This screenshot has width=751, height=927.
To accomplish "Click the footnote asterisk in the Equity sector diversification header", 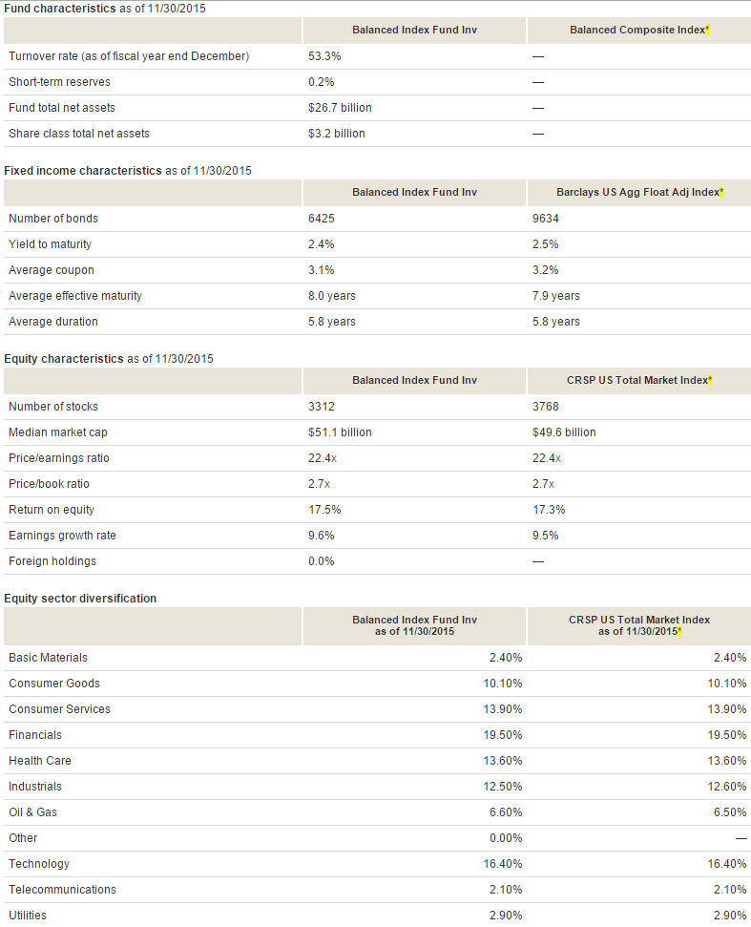I will click(x=678, y=632).
